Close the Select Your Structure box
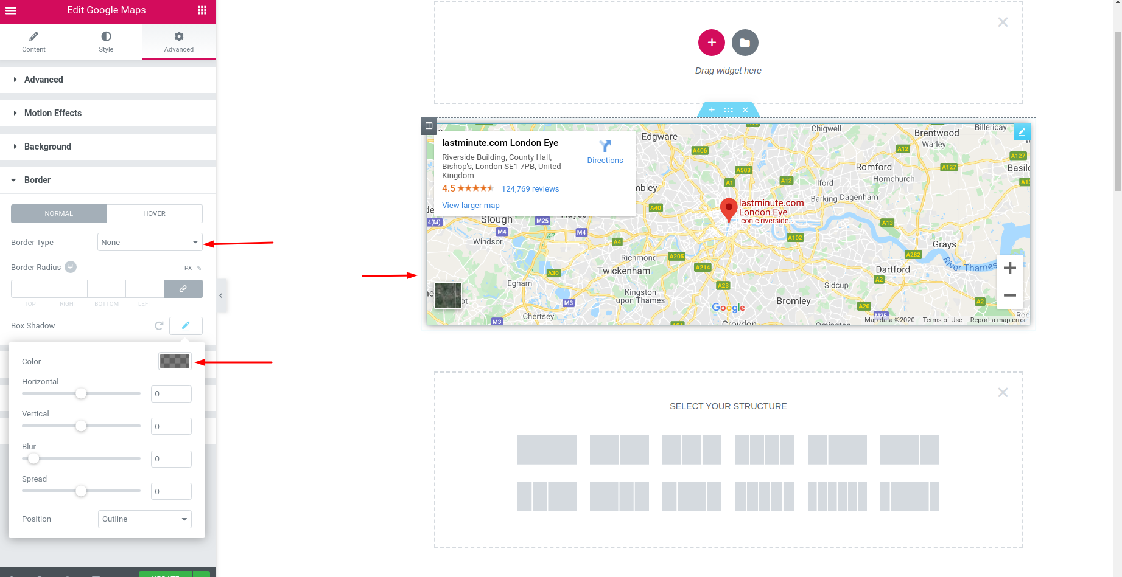The image size is (1122, 577). point(1003,393)
